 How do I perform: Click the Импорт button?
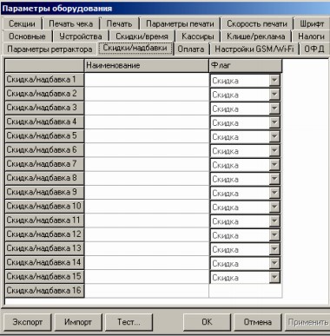(x=78, y=322)
